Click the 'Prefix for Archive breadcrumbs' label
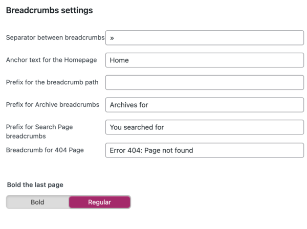The image size is (307, 229). click(53, 105)
